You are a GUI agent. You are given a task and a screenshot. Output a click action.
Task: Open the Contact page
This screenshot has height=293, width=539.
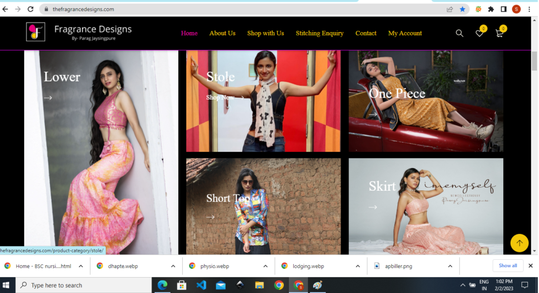pos(366,33)
